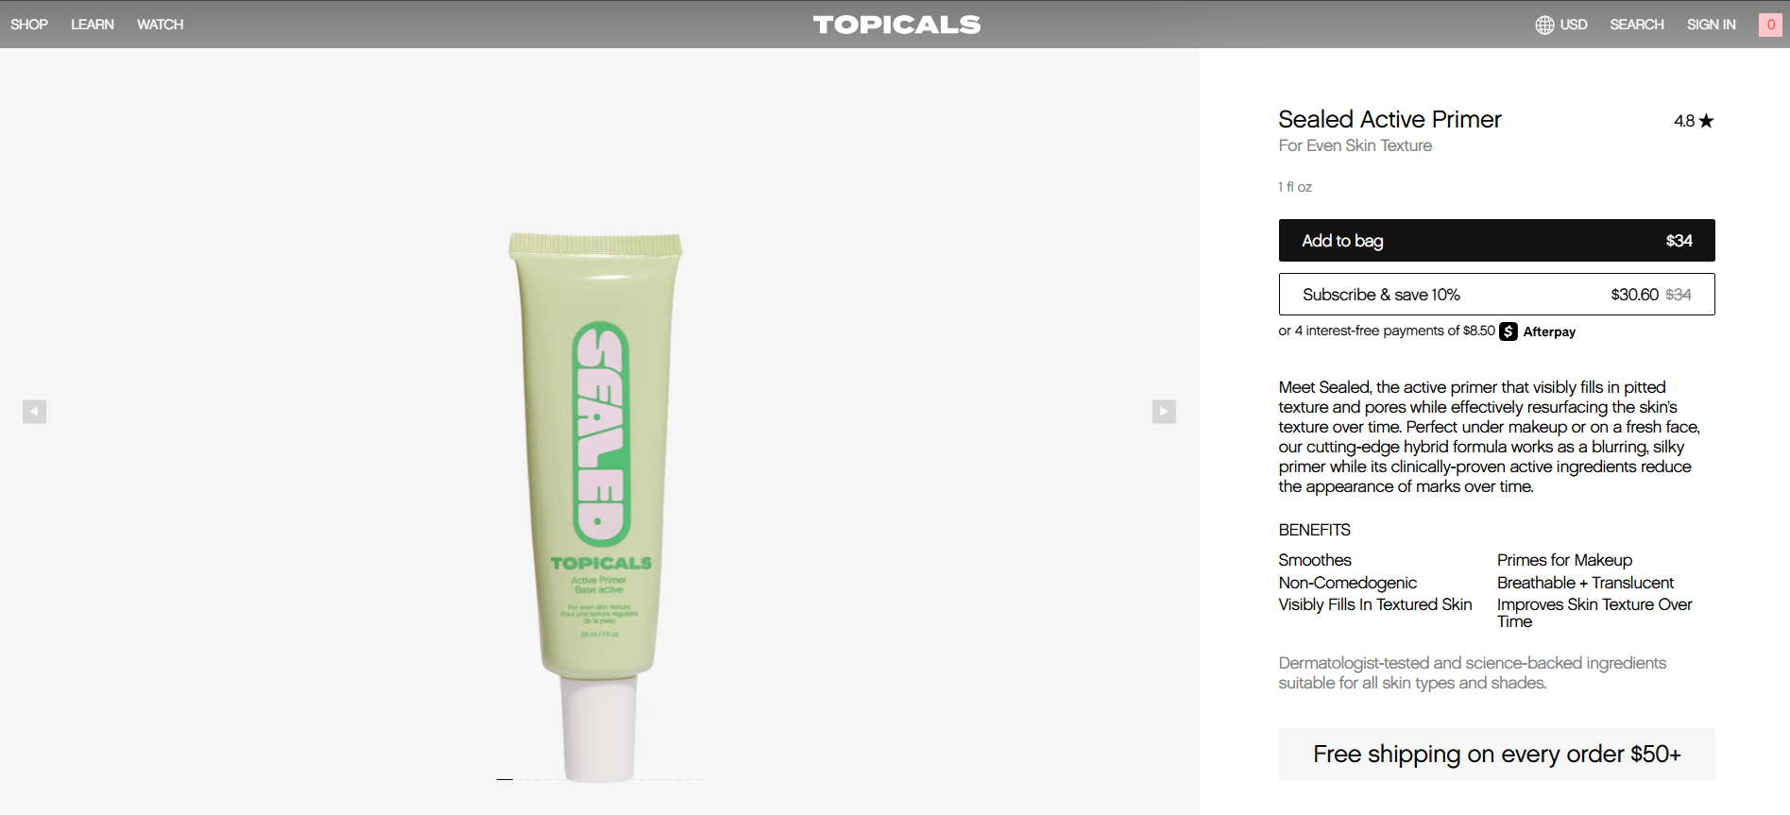This screenshot has width=1790, height=815.
Task: Click the Add to bag button
Action: pos(1496,241)
